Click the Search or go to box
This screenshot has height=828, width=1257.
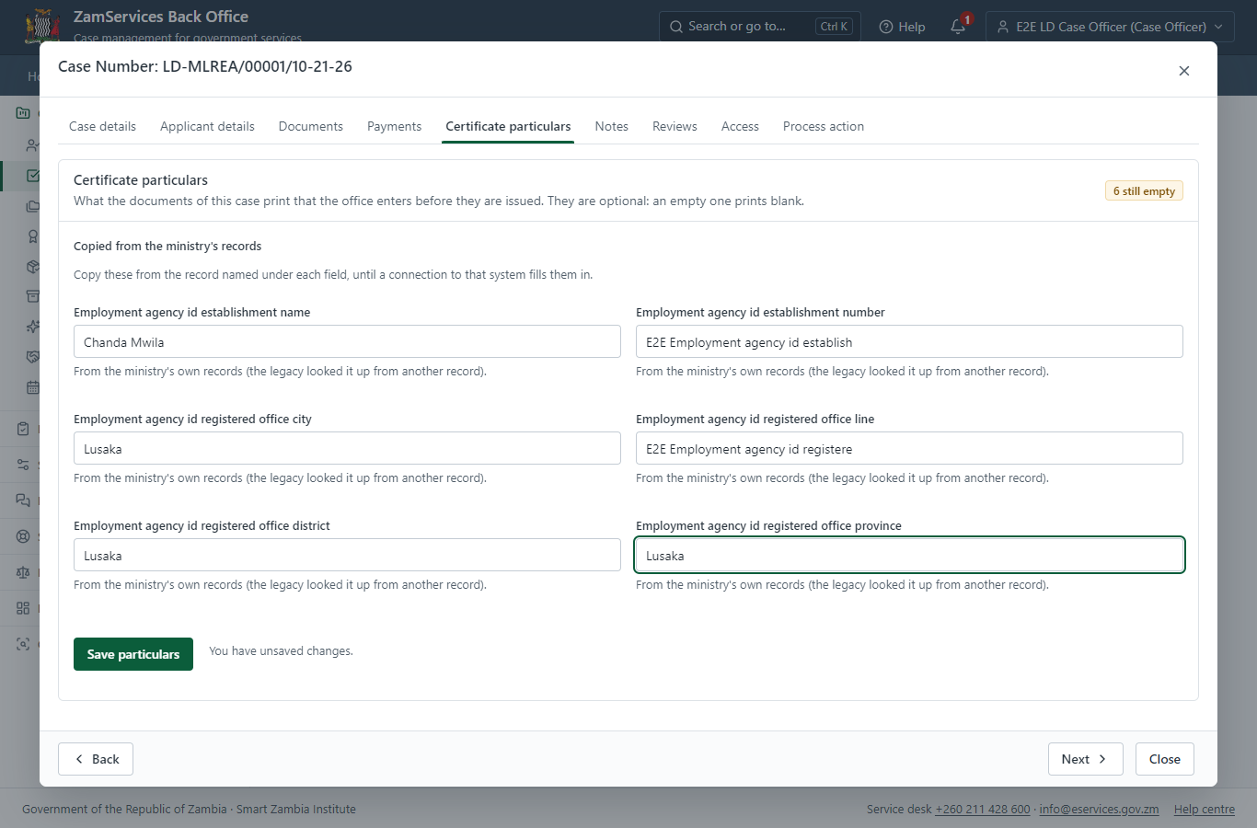pyautogui.click(x=760, y=27)
